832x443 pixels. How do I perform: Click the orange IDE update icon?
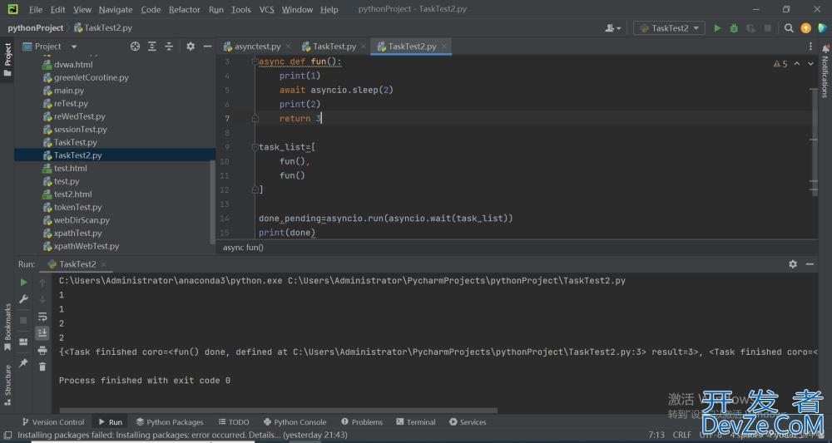805,28
